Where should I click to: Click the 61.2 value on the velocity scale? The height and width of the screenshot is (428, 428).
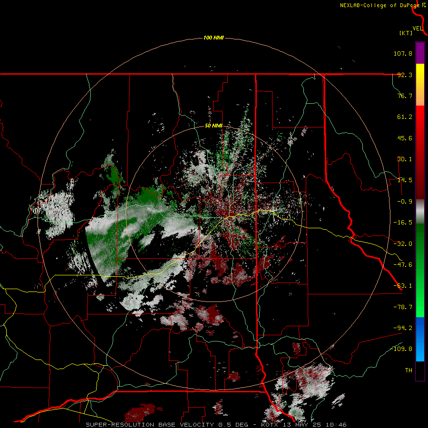pos(405,117)
